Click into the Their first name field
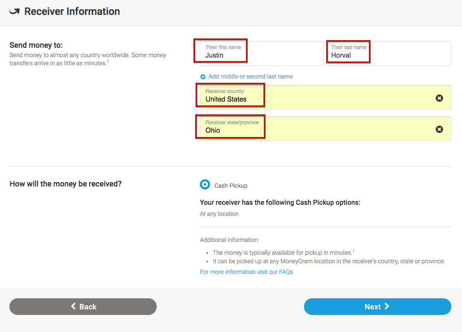This screenshot has width=462, height=332. pyautogui.click(x=261, y=54)
